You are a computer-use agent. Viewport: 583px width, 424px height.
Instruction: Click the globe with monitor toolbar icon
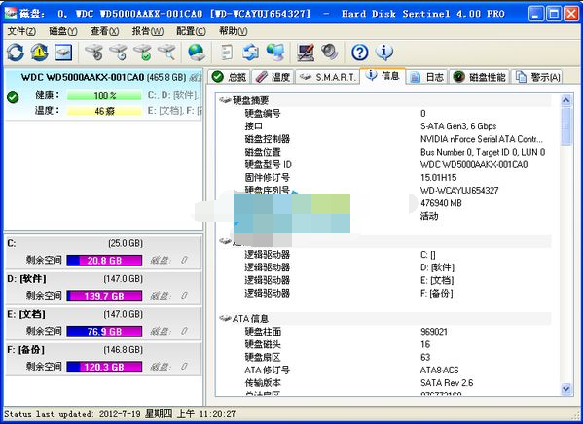[275, 53]
